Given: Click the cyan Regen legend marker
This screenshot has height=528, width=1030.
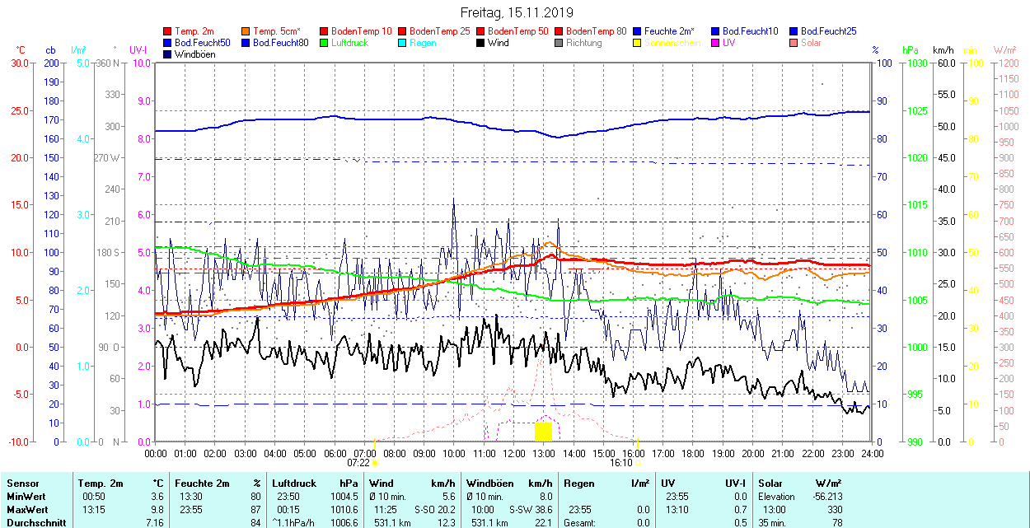Looking at the screenshot, I should coord(403,43).
